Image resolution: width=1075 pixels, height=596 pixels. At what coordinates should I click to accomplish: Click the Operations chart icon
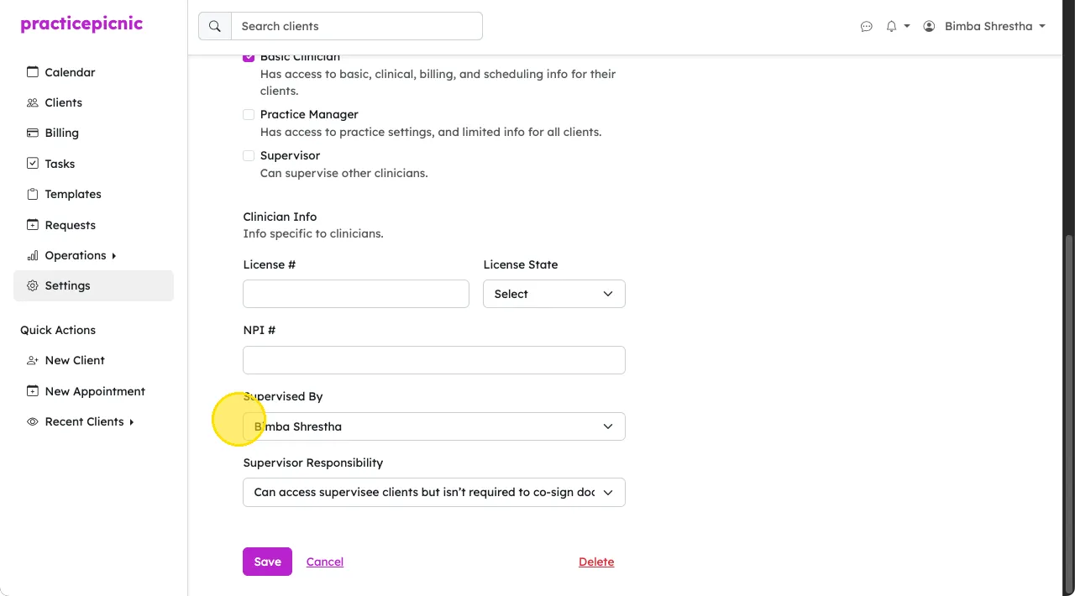click(33, 255)
